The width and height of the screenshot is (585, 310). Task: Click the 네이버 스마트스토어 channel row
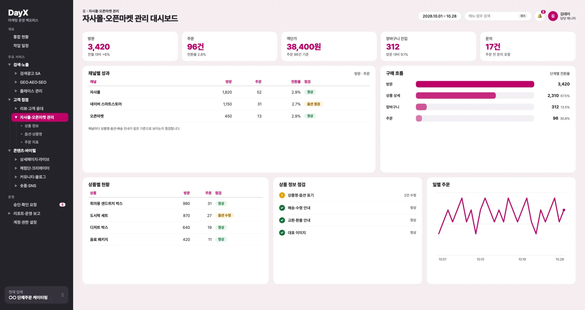(229, 104)
